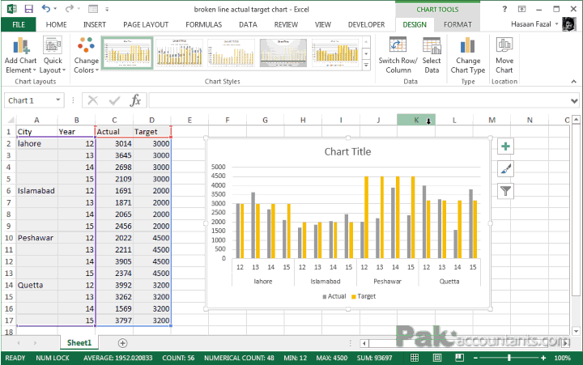This screenshot has width=583, height=365.
Task: Save the workbook with the floppy icon
Action: 28,9
